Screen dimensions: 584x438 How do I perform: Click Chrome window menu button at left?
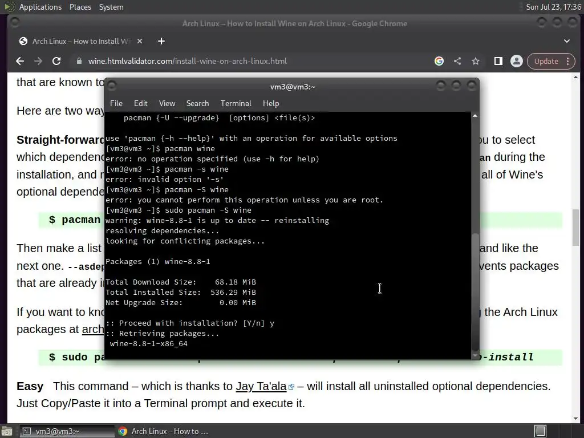click(15, 23)
